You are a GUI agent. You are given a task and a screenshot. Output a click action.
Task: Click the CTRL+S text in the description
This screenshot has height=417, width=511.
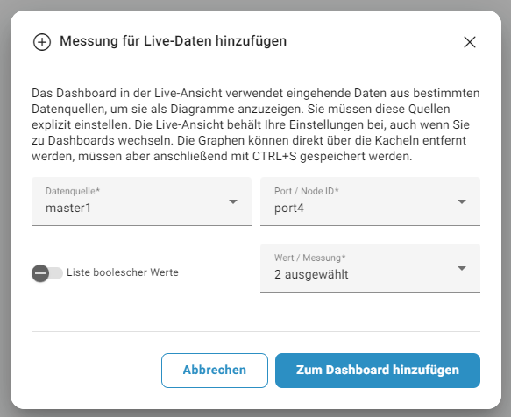click(274, 156)
